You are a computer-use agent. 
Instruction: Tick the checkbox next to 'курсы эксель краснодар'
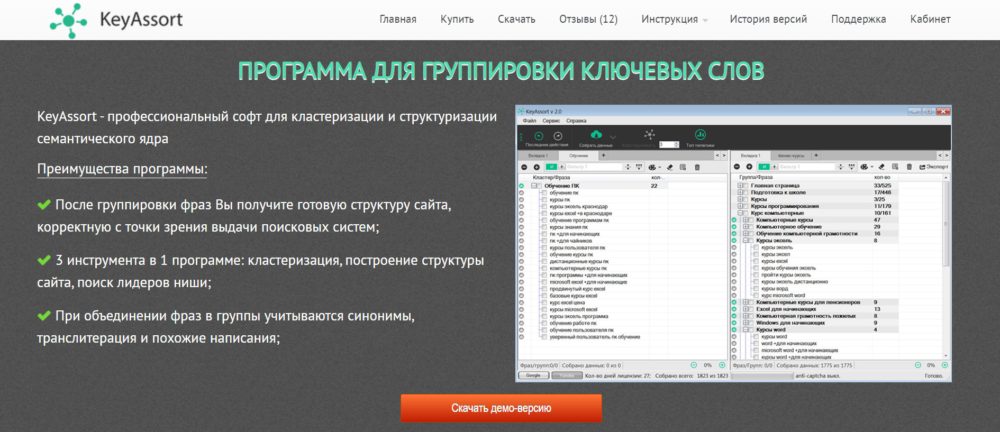543,207
